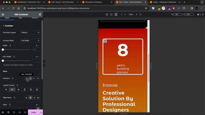205x115 pixels.
Task: Select the mobile preview mode
Action: 116,14
